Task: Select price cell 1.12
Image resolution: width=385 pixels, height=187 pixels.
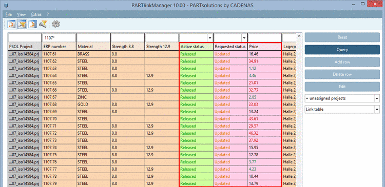Action: pos(264,68)
